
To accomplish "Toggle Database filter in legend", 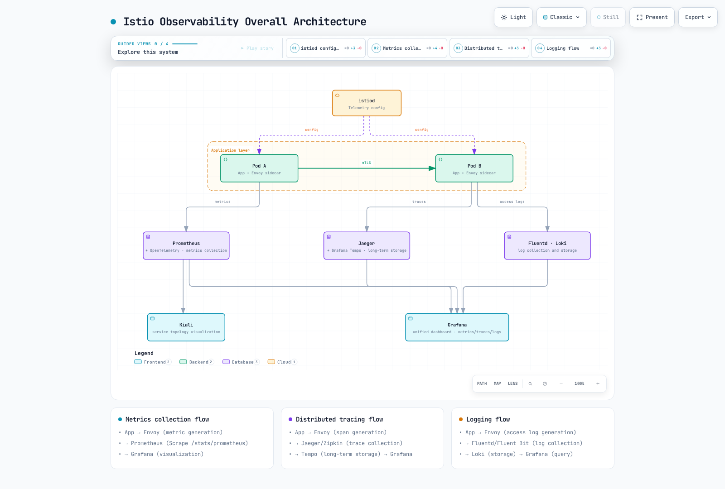I will [241, 362].
